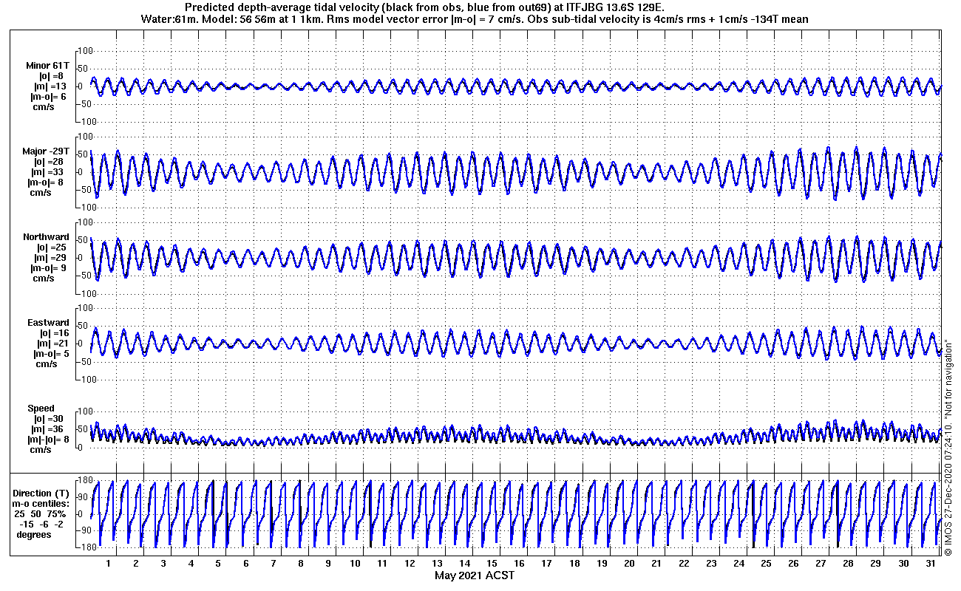Click day 1 tick label on x-axis

coord(109,563)
